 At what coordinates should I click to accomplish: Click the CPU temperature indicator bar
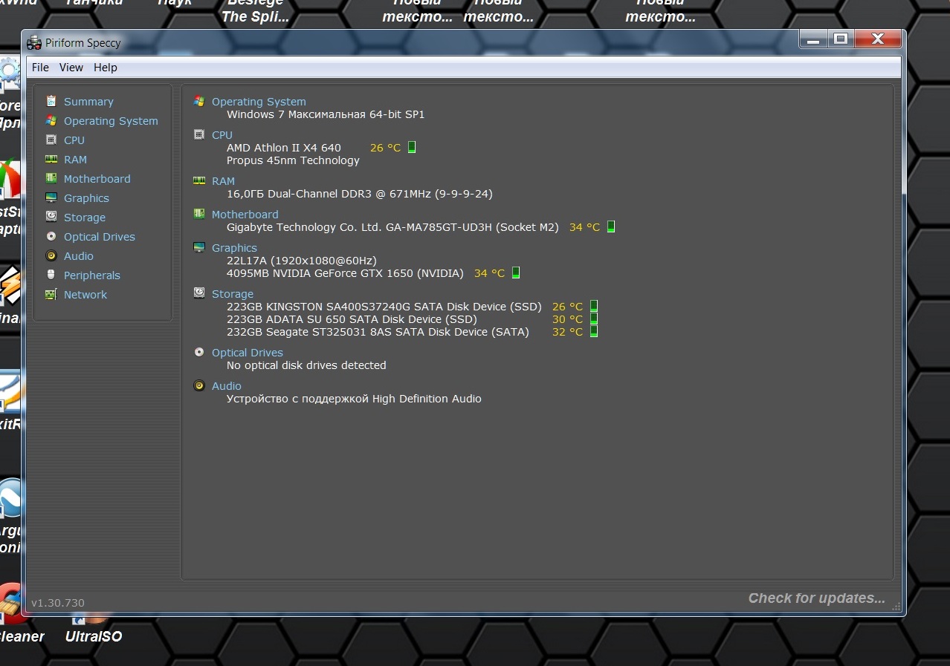(x=412, y=147)
